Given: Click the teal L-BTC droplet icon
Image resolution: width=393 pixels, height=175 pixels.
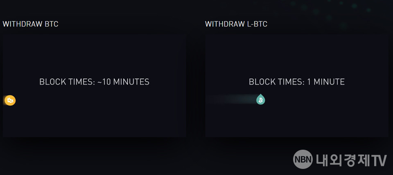Looking at the screenshot, I should coord(260,99).
